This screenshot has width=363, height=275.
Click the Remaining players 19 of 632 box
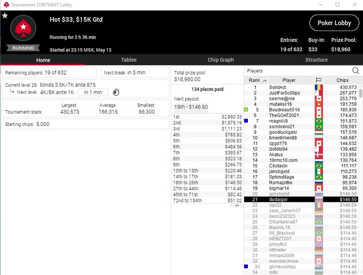(49, 73)
